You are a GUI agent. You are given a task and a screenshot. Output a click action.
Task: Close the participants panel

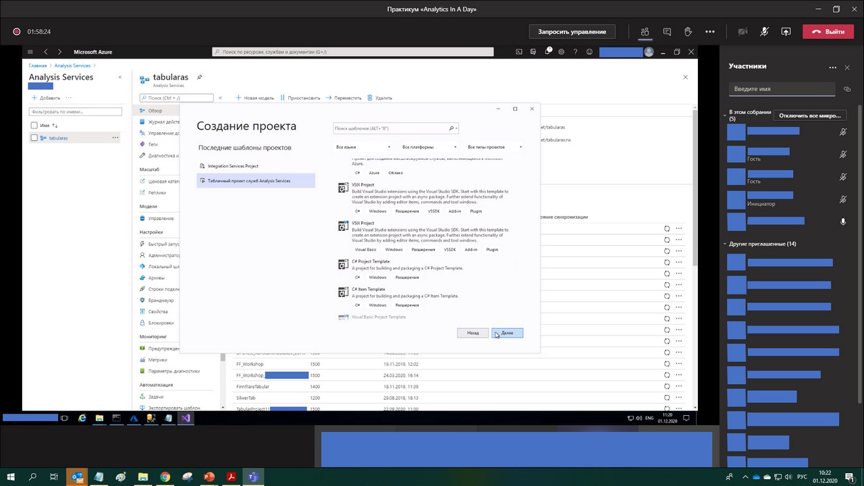(848, 67)
